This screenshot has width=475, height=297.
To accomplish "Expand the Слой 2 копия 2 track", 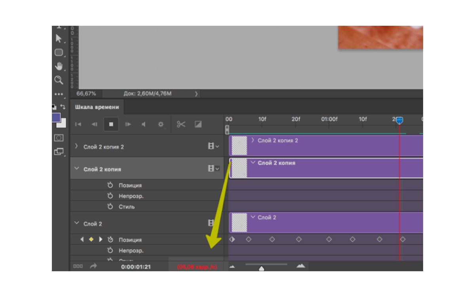I will click(x=77, y=147).
